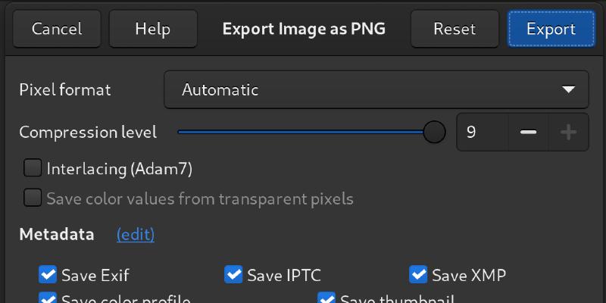Viewport: 606px width, 303px height.
Task: Click the Export Image as PNG title
Action: 304,30
